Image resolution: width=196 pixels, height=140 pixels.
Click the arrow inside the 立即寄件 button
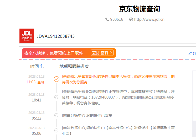pyautogui.click(x=111, y=53)
